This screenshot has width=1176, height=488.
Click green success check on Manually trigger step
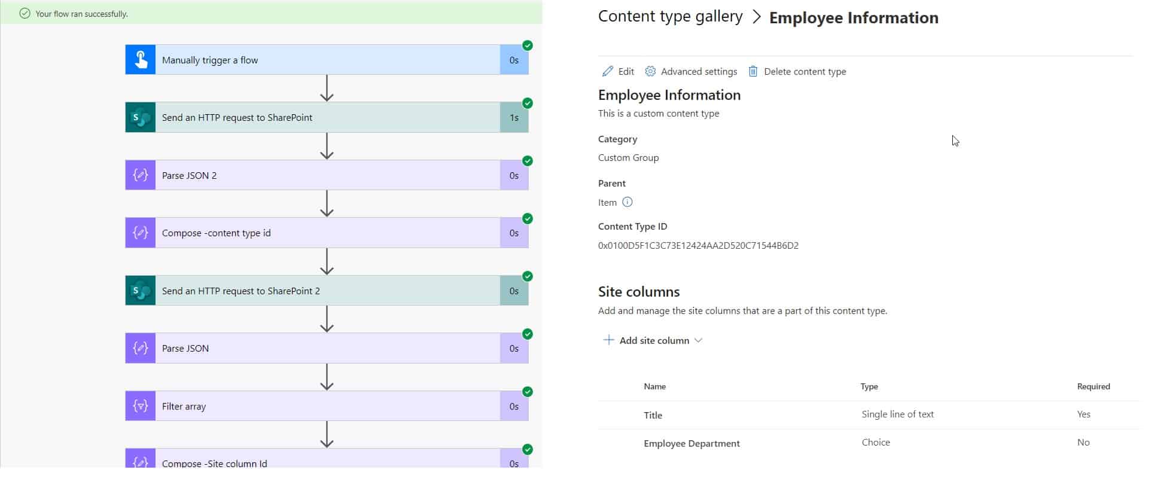[x=528, y=45]
